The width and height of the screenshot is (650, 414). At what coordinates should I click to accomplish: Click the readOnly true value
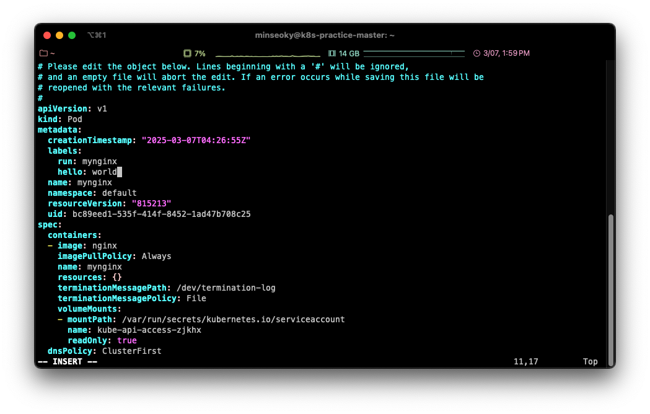click(x=126, y=340)
